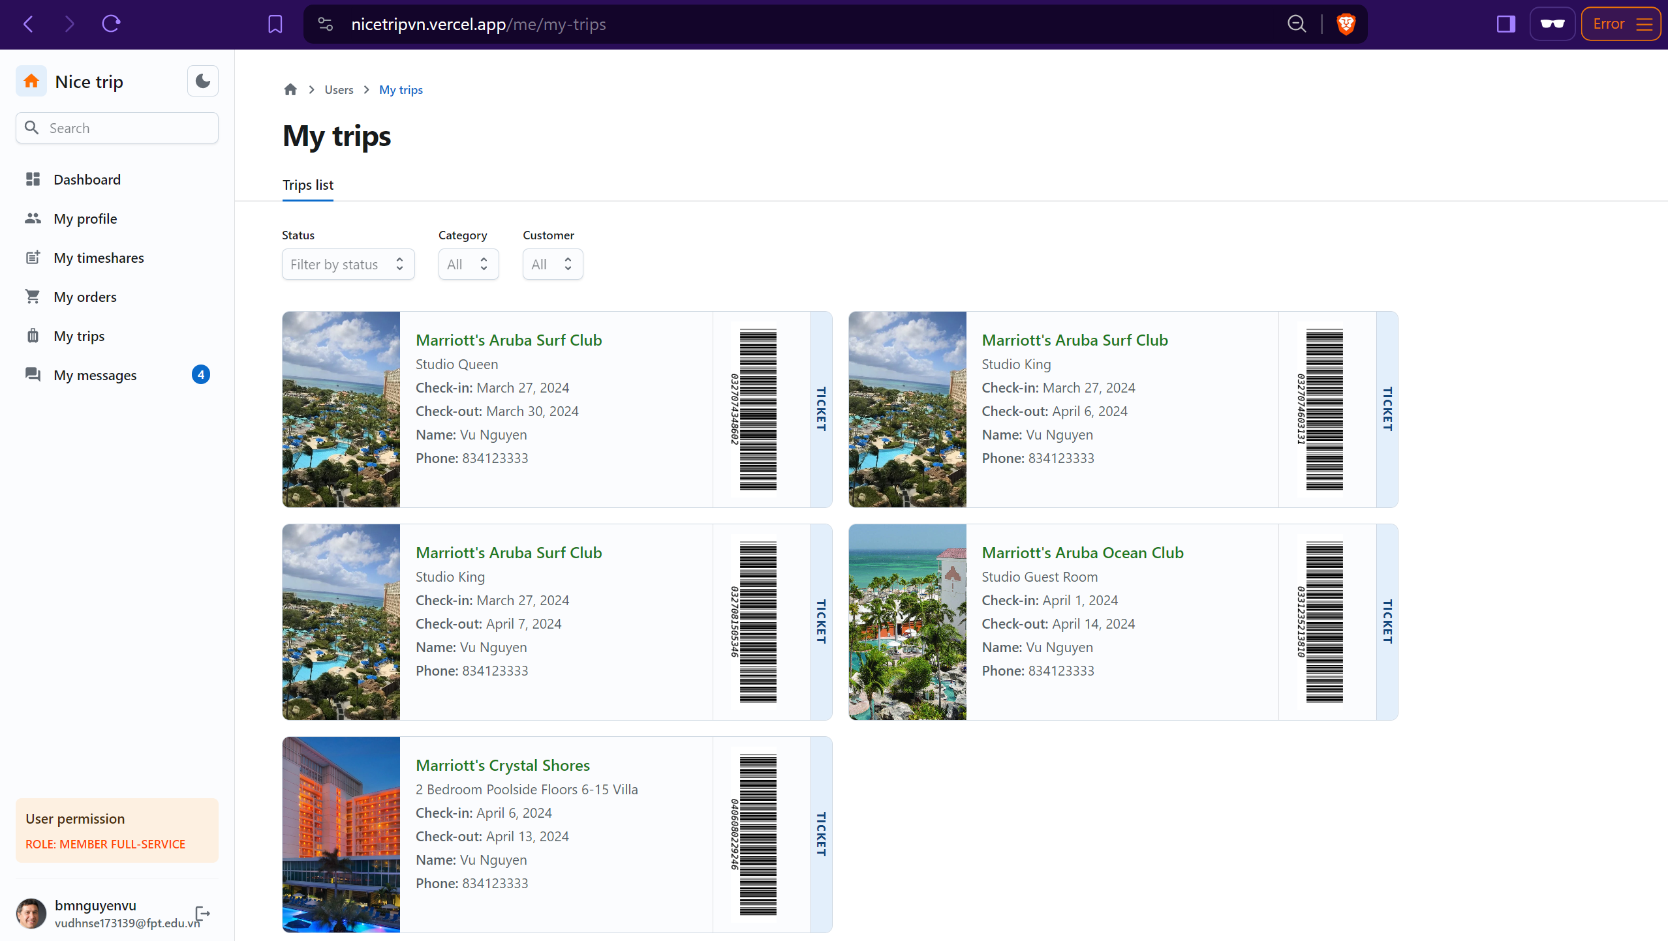1668x941 pixels.
Task: Open the Customer All dropdown
Action: (553, 264)
